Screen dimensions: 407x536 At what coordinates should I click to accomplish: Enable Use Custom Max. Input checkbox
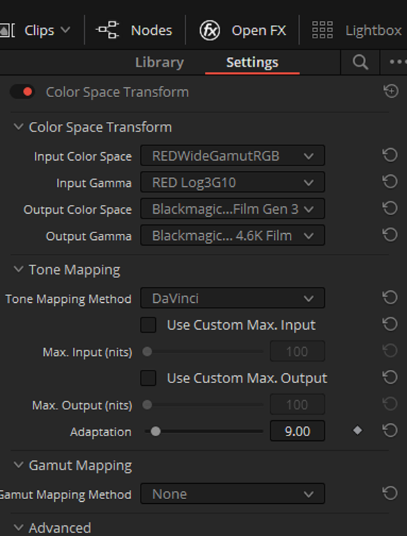point(148,325)
